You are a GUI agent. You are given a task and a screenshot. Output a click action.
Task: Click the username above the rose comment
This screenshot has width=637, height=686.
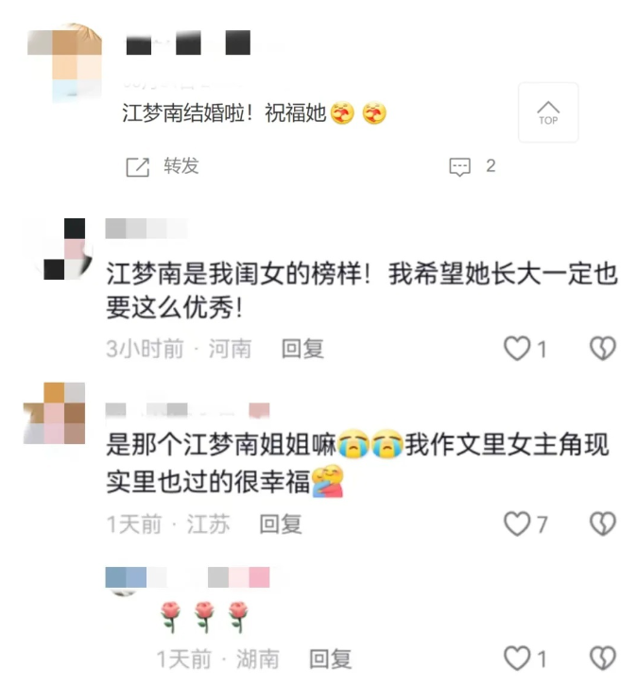(187, 577)
